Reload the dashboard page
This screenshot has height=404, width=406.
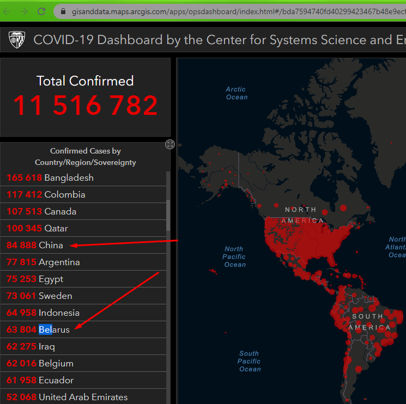[41, 11]
